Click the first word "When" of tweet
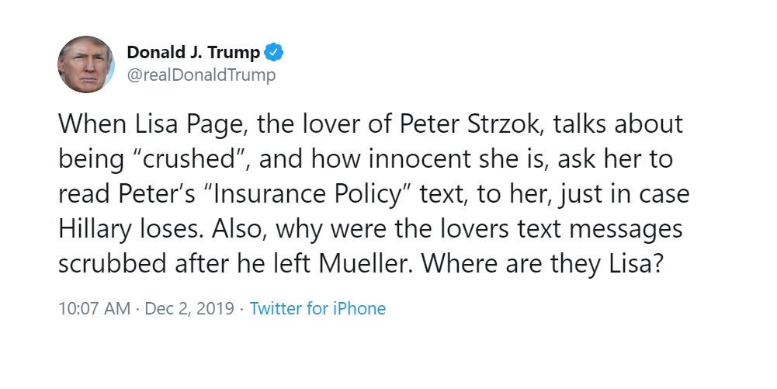Viewport: 777px width, 389px height. (92, 124)
